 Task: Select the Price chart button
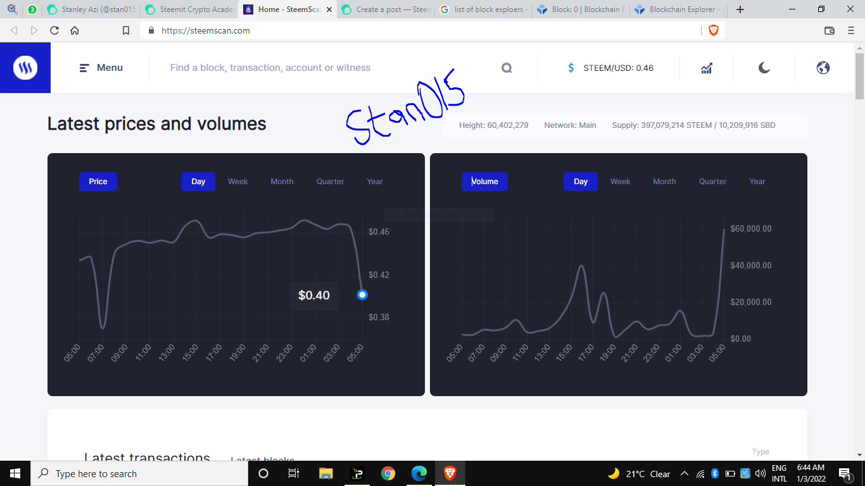click(98, 182)
